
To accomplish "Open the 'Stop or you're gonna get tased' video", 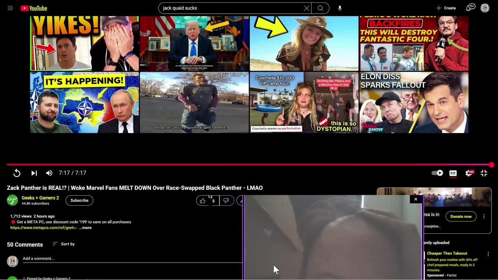I will (x=194, y=103).
